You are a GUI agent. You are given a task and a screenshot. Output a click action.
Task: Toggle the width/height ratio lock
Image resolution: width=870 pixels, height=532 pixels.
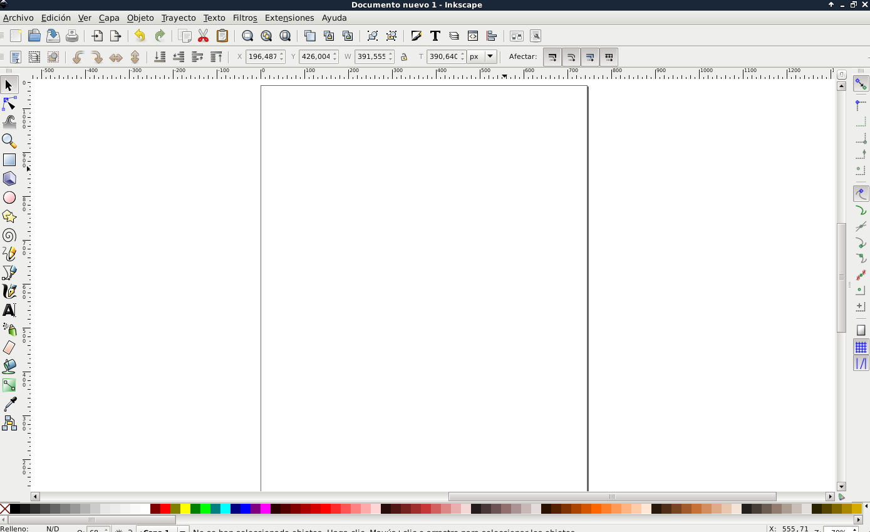click(x=404, y=57)
